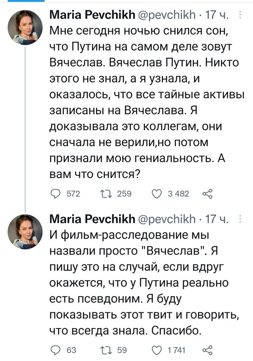The height and width of the screenshot is (361, 253).
Task: Open the 17 ч. timestamp of second tweet
Action: pyautogui.click(x=216, y=219)
